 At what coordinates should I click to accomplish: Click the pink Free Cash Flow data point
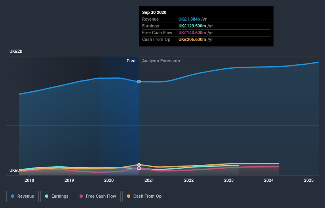tap(139, 168)
